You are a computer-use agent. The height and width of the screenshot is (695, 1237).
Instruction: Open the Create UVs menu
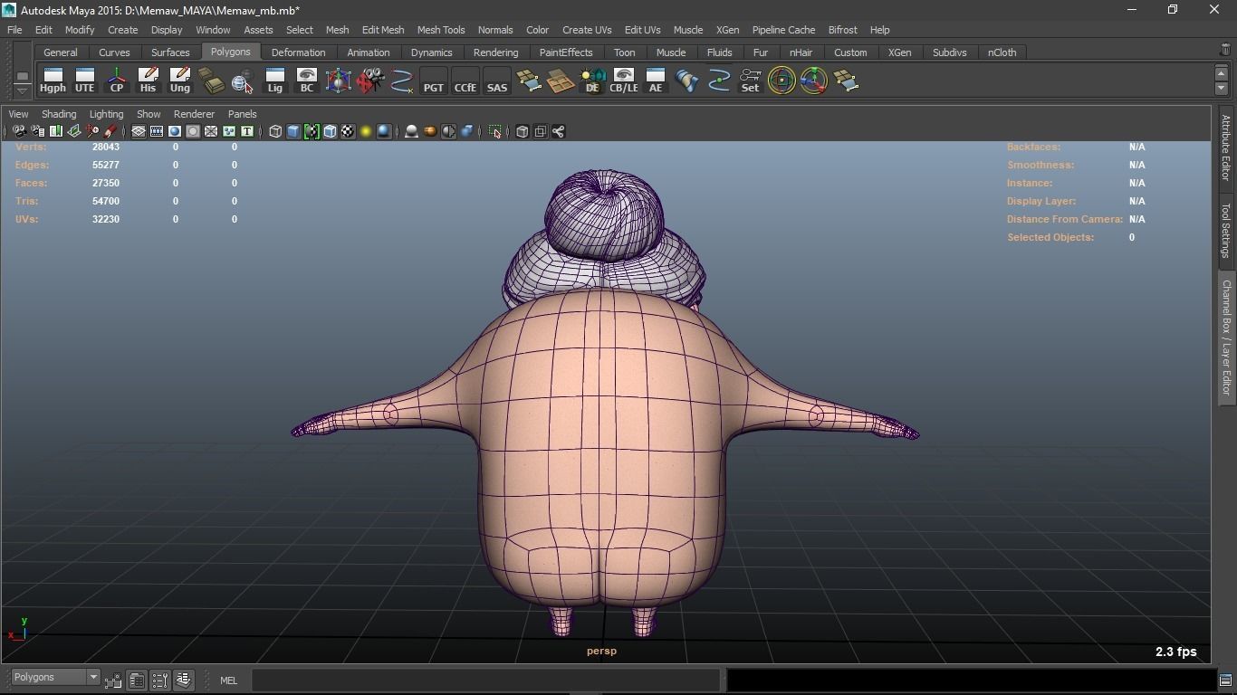coord(587,30)
